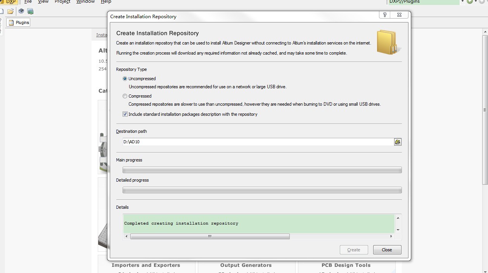Open the Project menu
Image resolution: width=488 pixels, height=273 pixels.
(62, 2)
